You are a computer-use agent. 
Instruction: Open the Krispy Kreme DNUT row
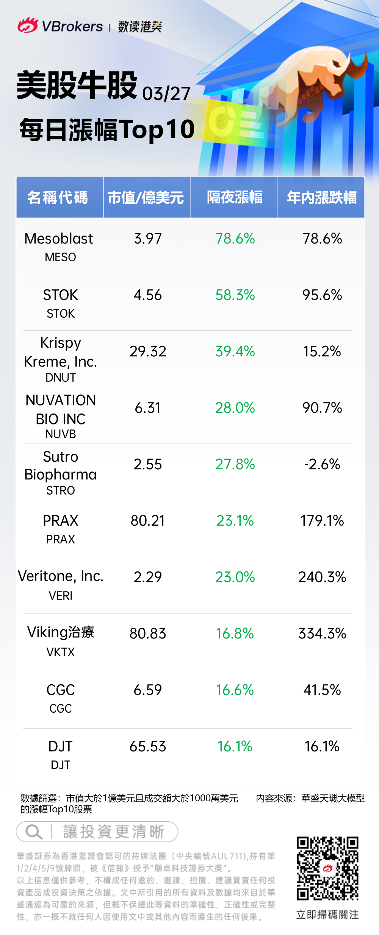[x=61, y=359]
